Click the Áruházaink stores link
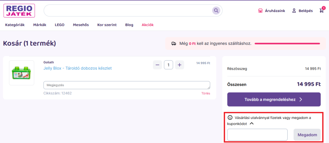The width and height of the screenshot is (329, 143). coord(275,11)
